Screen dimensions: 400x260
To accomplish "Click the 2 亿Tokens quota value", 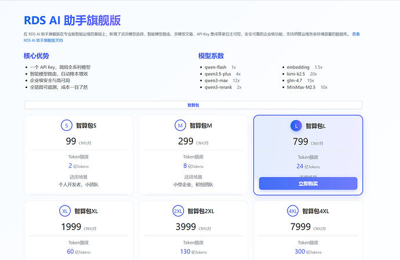I will [x=79, y=166].
